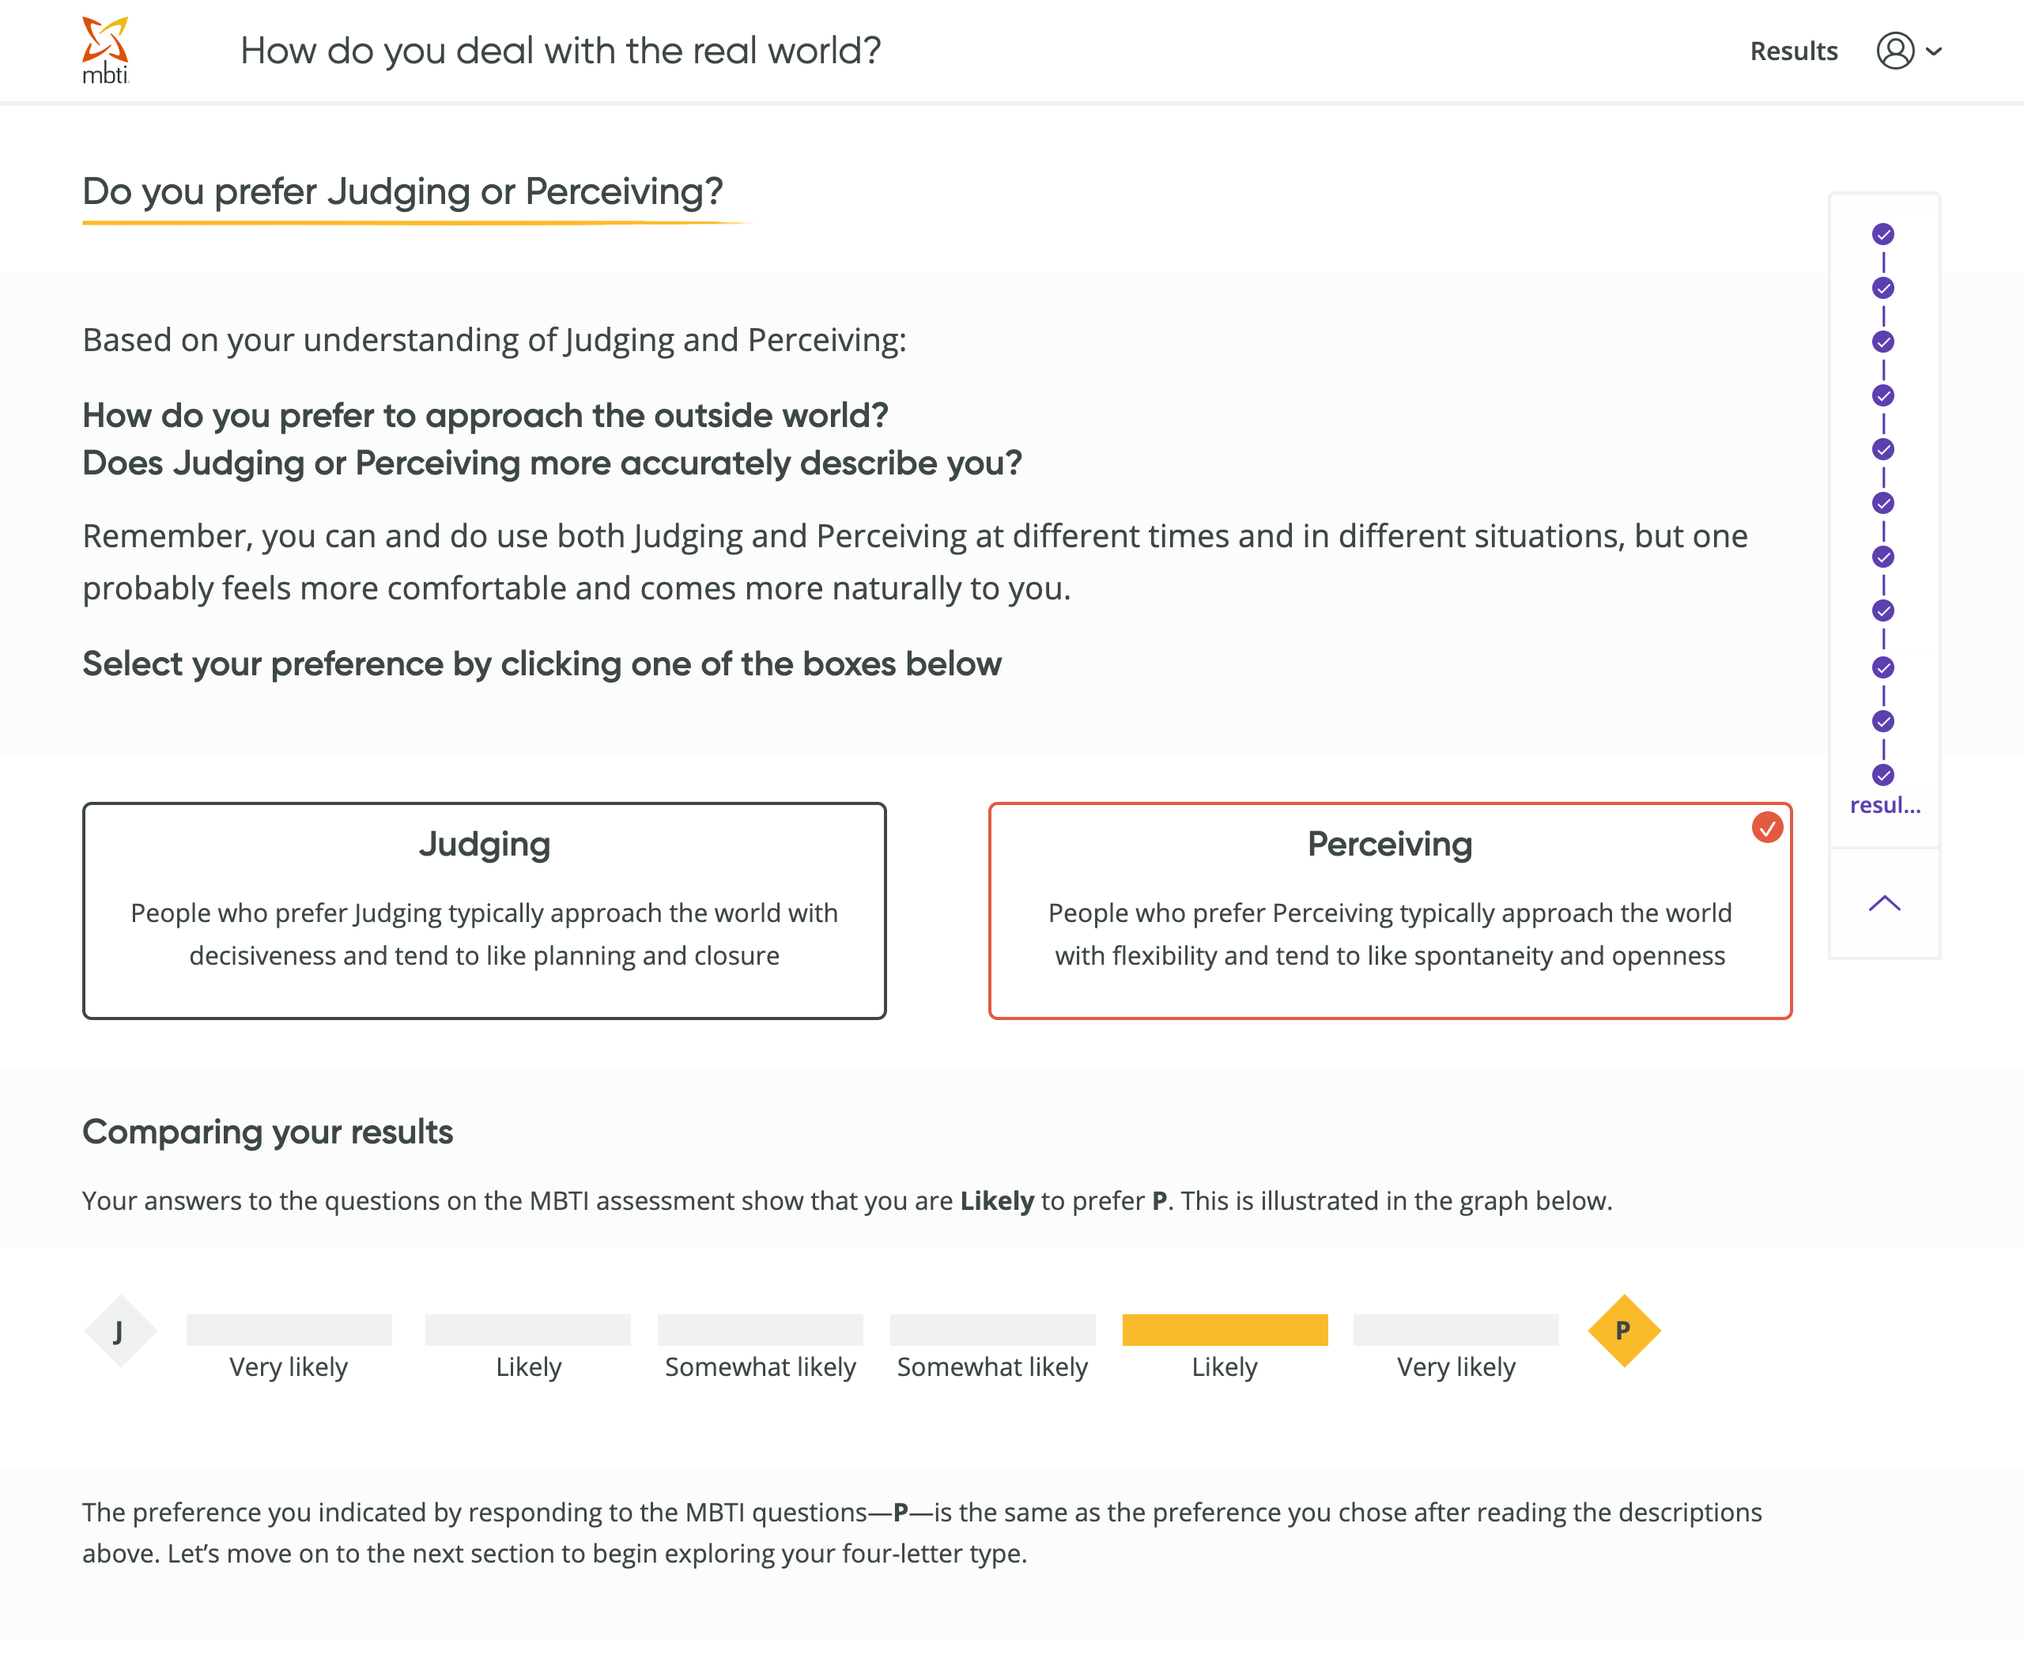Click the yellow P diamond marker
Screen dimensions: 2024x1678
(x=1624, y=1331)
